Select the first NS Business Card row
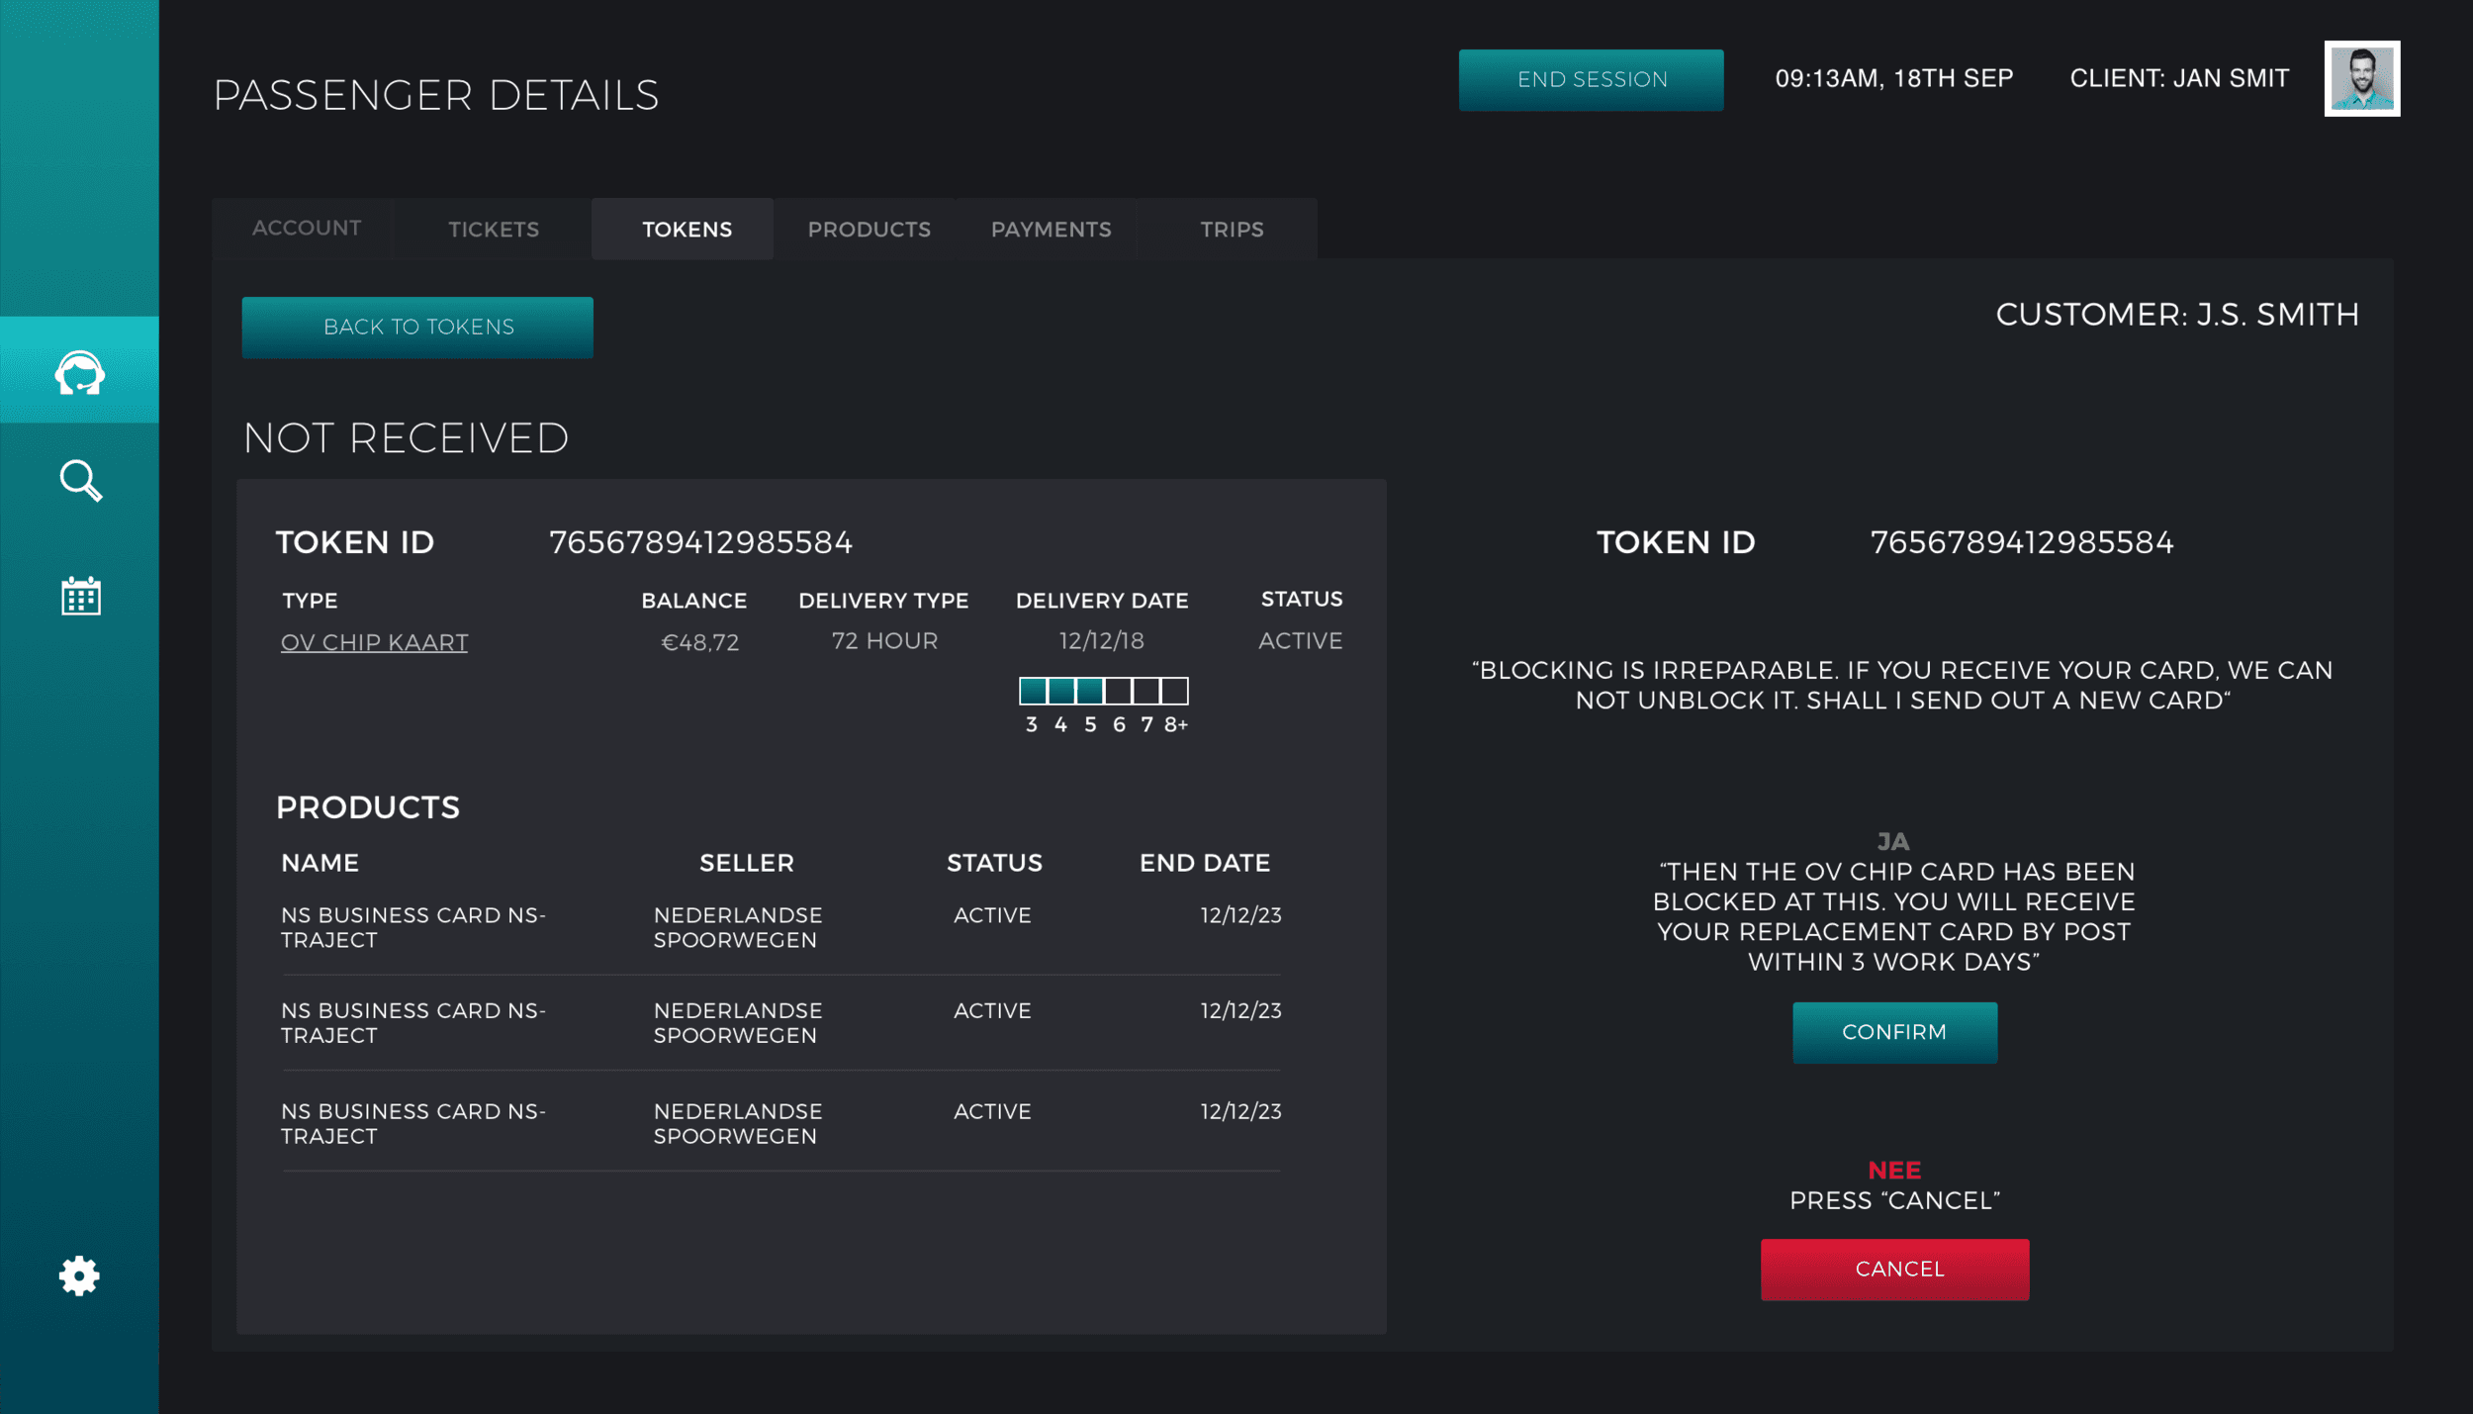 [412, 927]
